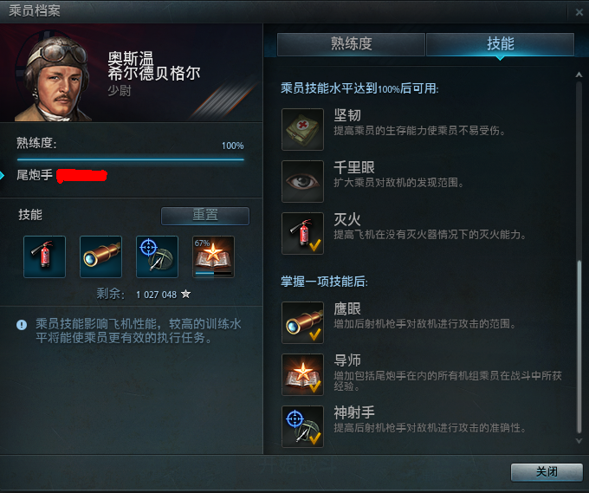Click the scroll up arrow of skills list

579,75
